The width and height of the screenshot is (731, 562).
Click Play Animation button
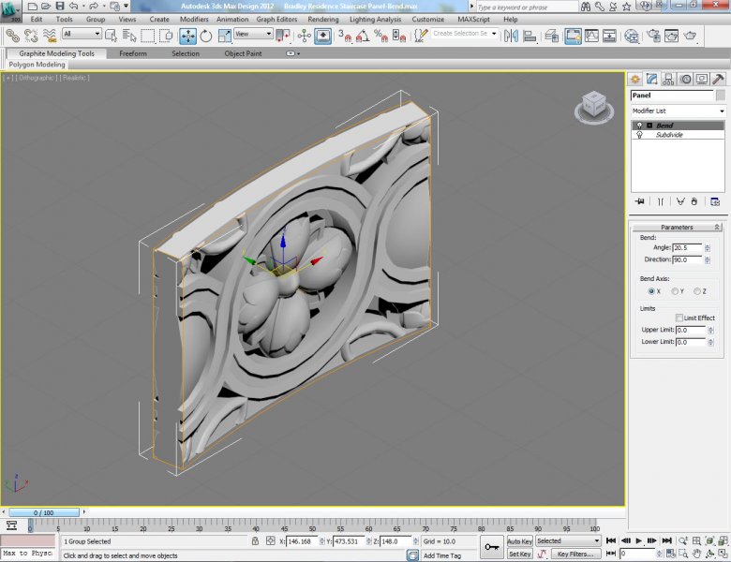tap(639, 540)
